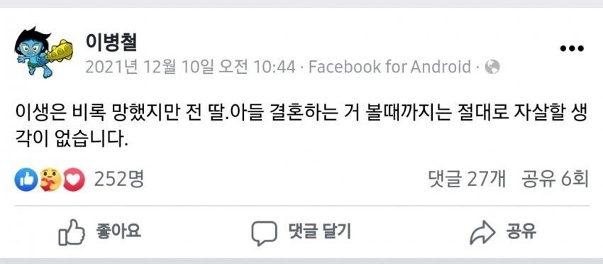The height and width of the screenshot is (264, 603).
Task: Click the share arrow icon
Action: 482,233
